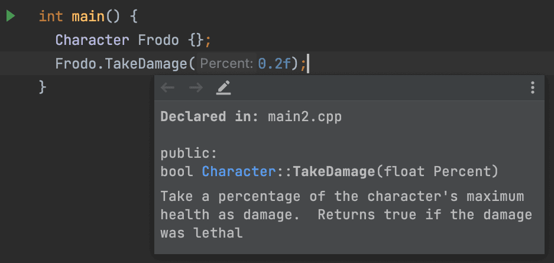Click the public: access specifier text
The image size is (554, 263).
(x=189, y=154)
